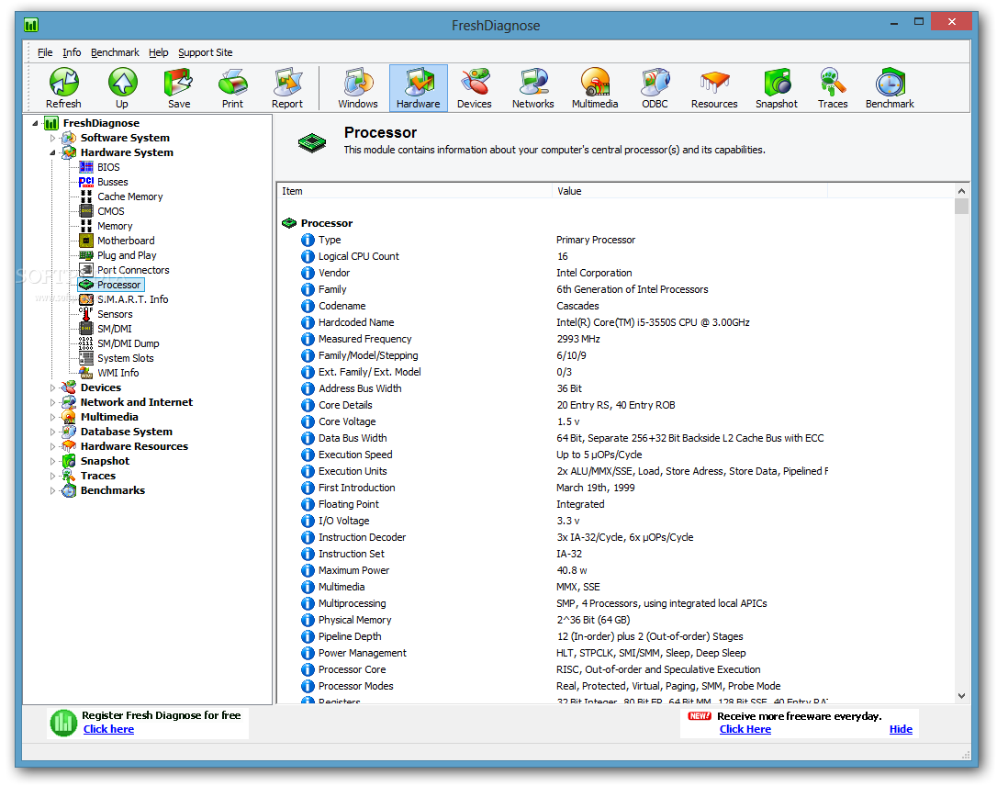Screen dimensions: 997x786
Task: Click the info icon beside Core Voltage
Action: [308, 421]
